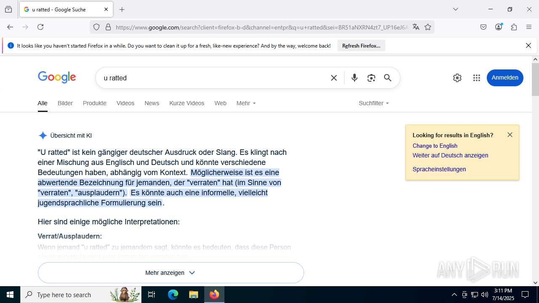Switch to the Kurze Videos tab
Viewport: 539px width, 303px height.
pyautogui.click(x=187, y=103)
